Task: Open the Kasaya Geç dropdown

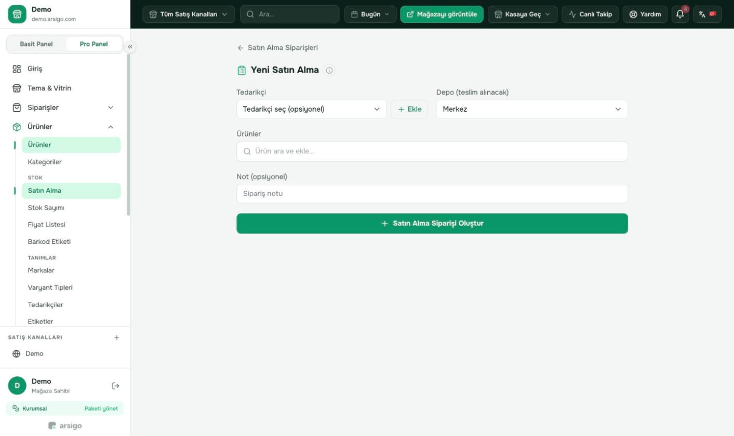Action: pos(523,14)
